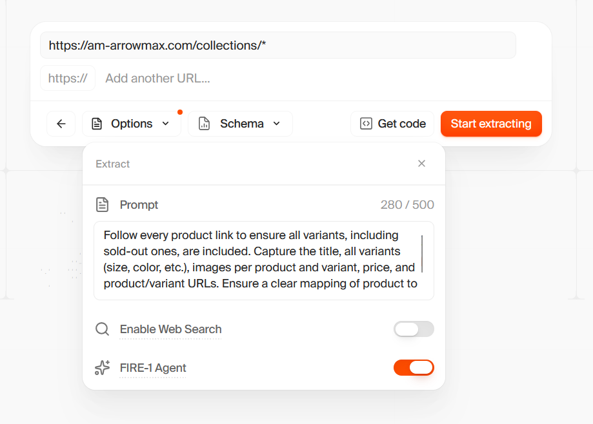Click the Enable Web Search label
The image size is (593, 424).
170,329
